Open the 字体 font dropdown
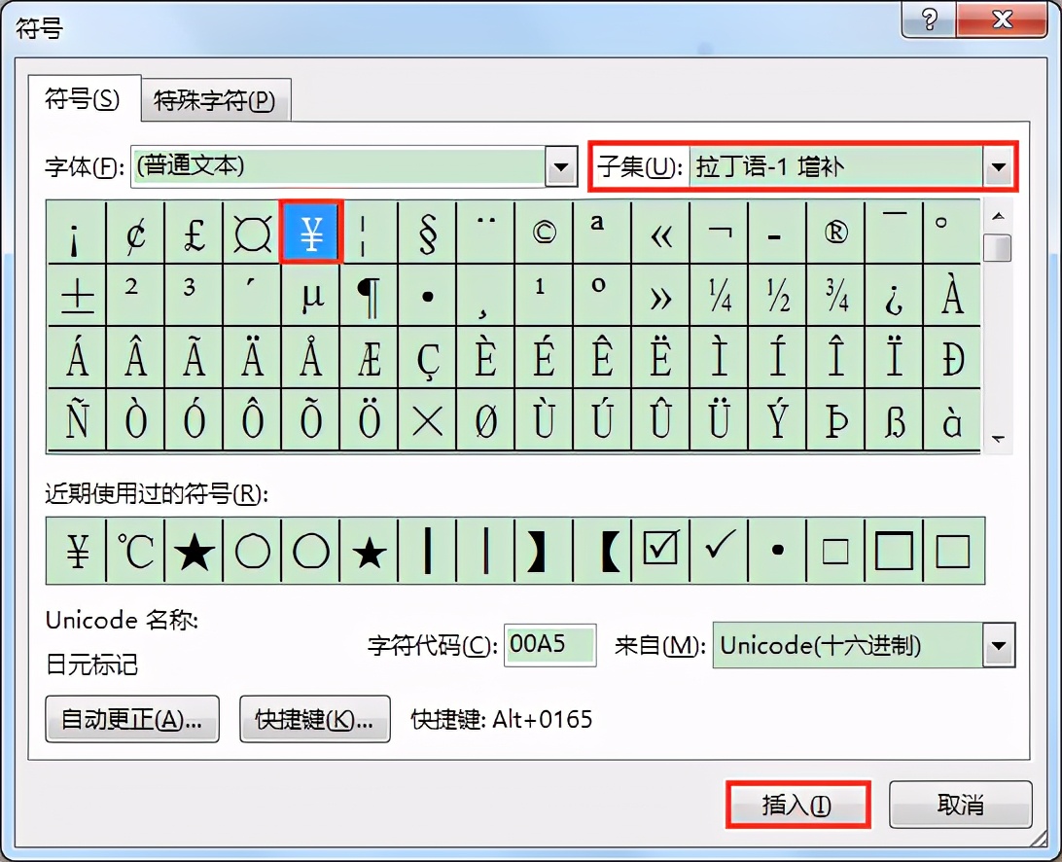1062x862 pixels. pos(561,166)
